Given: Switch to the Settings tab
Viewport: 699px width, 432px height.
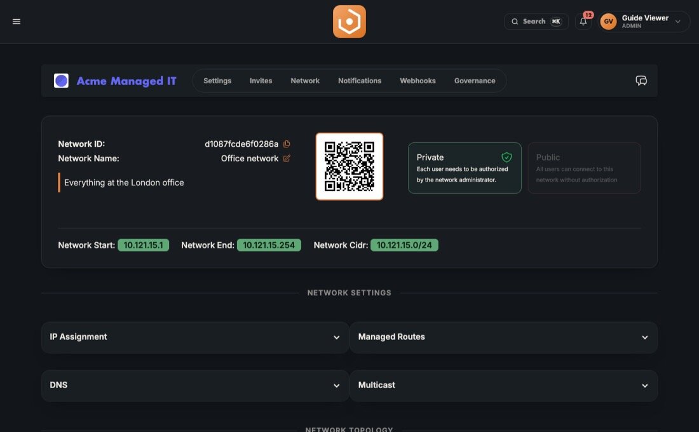Looking at the screenshot, I should [217, 81].
